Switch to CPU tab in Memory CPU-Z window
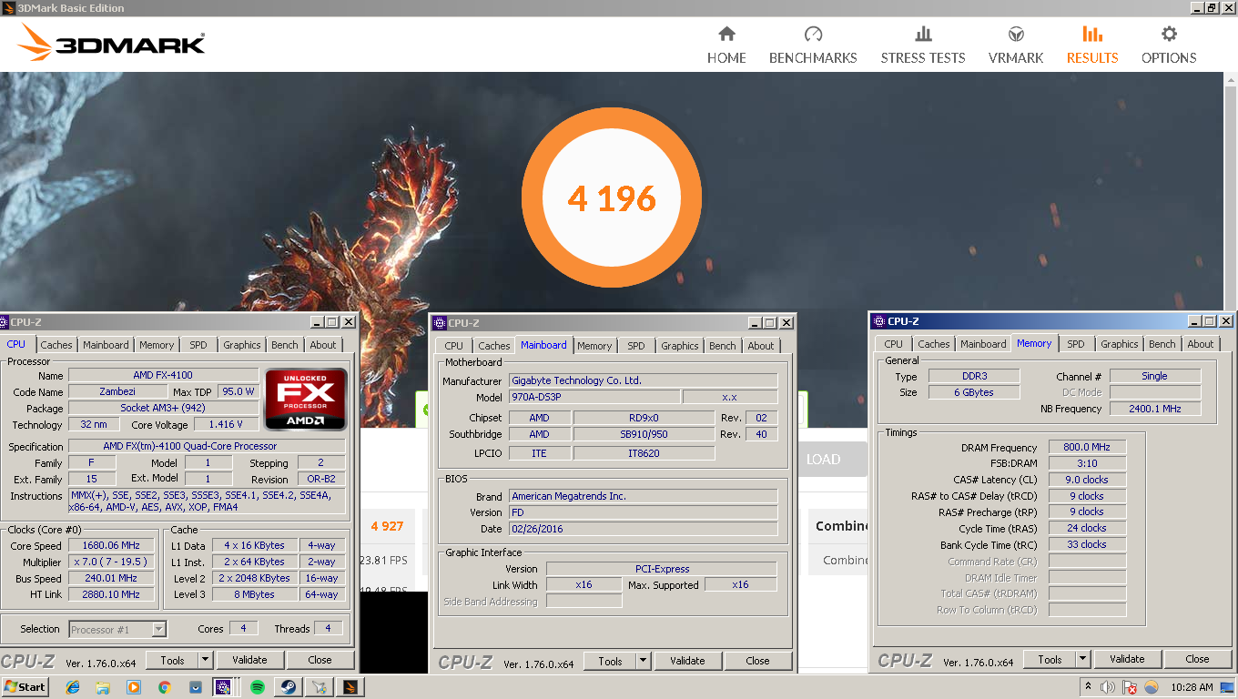This screenshot has width=1238, height=699. pos(894,344)
